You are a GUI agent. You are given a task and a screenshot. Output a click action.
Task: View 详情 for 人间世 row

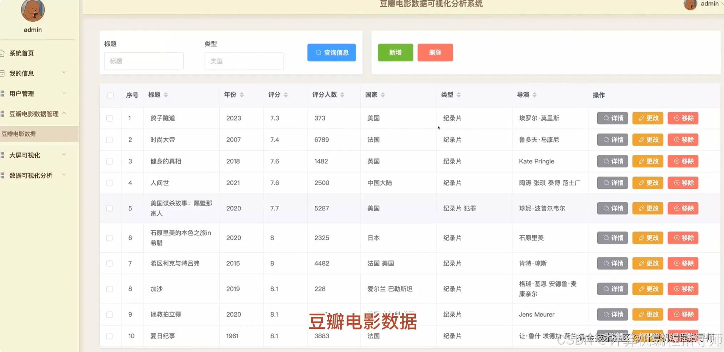(612, 183)
